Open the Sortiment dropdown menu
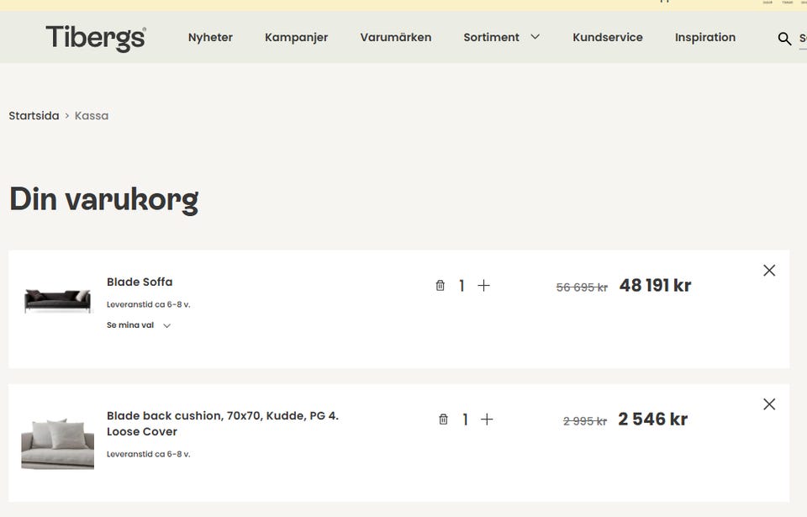 click(491, 38)
